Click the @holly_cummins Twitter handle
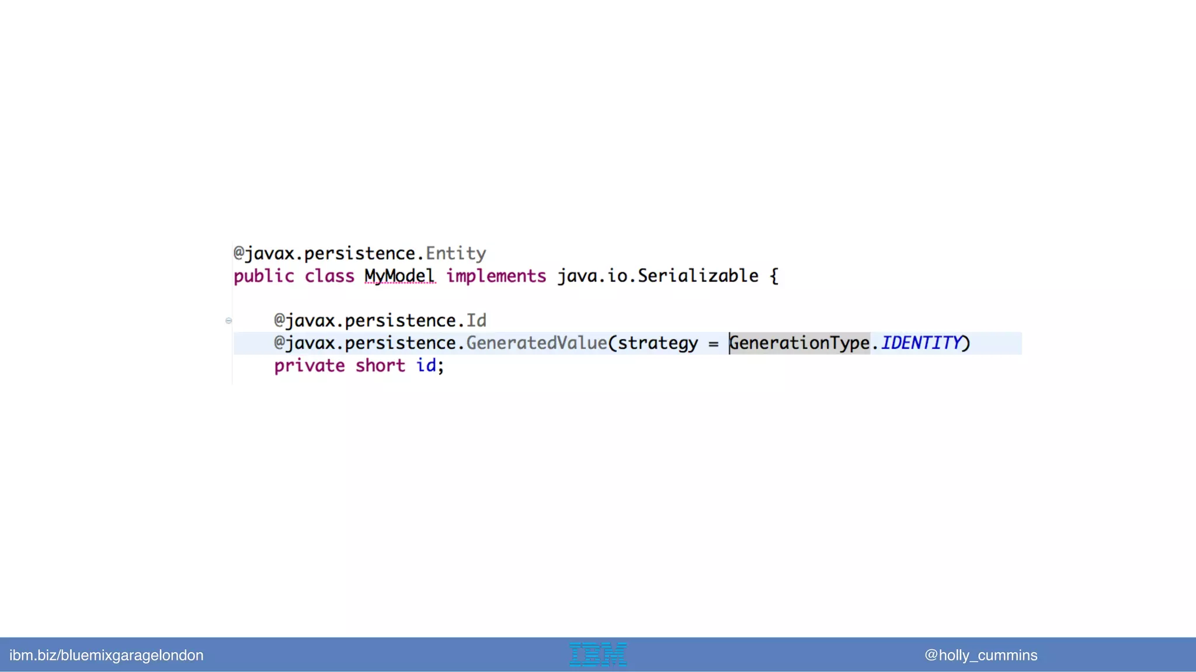Image resolution: width=1196 pixels, height=672 pixels. point(981,655)
